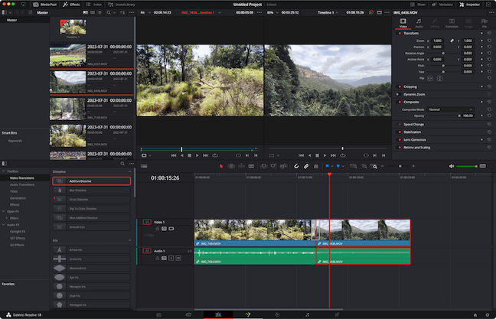Viewport: 496px width, 319px height.
Task: Reset the Transform section parameters
Action: click(x=488, y=34)
